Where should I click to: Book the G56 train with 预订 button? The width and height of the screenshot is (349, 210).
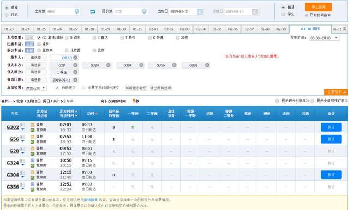coord(331,139)
